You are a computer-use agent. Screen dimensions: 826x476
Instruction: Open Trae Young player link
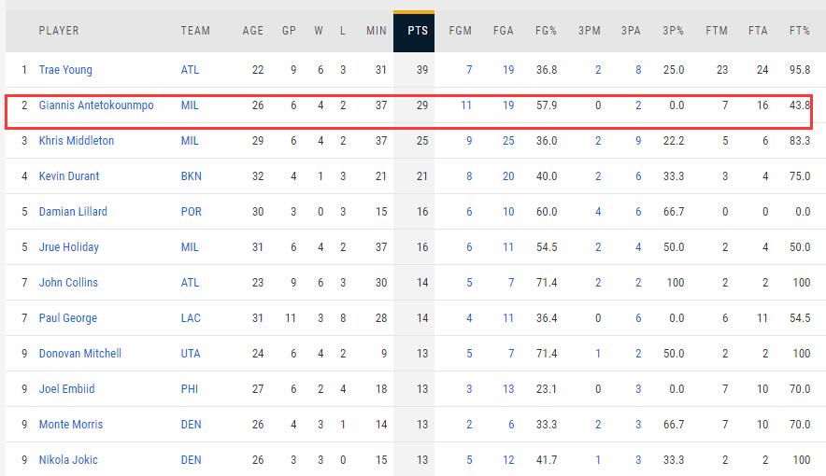click(65, 70)
